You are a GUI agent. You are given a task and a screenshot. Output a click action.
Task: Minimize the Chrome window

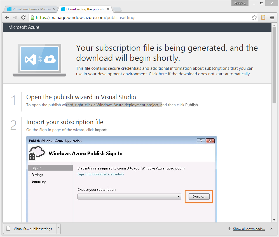click(x=254, y=3)
